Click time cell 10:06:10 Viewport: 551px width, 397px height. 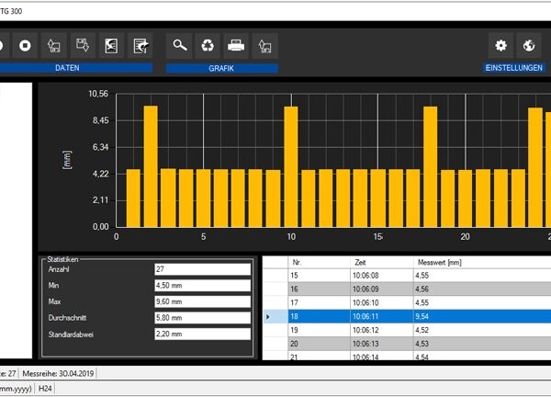[382, 302]
